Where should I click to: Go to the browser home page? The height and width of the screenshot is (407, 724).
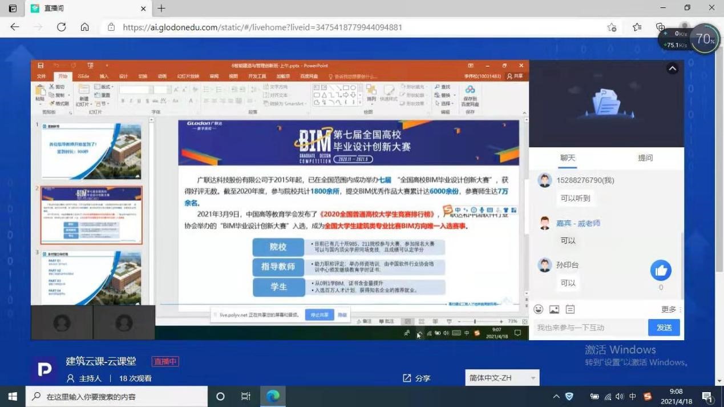(84, 27)
